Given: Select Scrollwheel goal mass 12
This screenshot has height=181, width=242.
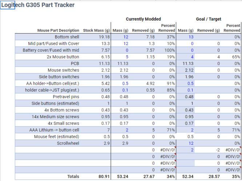Looking at the screenshot, I should 191,143.
